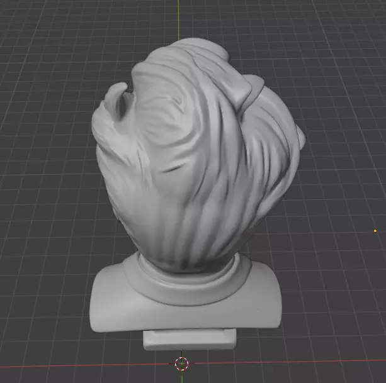Click the red-white 3D cursor on the grid

click(x=182, y=364)
